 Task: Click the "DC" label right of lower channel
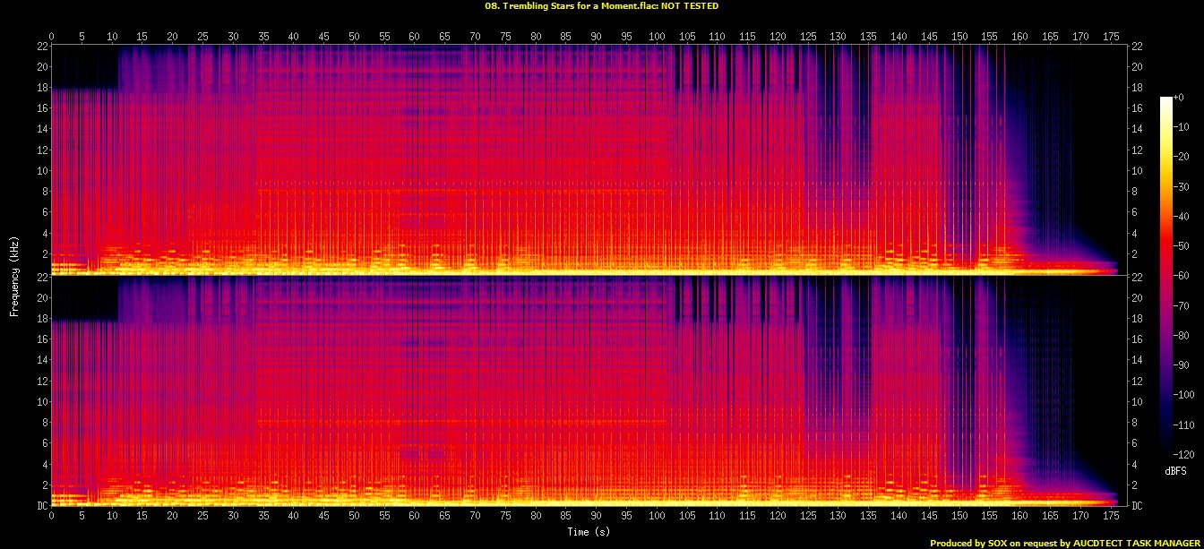point(1137,505)
